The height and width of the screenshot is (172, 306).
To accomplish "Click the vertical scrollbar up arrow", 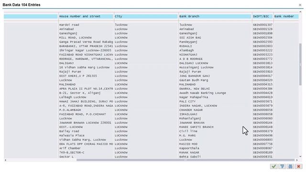I will (x=300, y=12).
